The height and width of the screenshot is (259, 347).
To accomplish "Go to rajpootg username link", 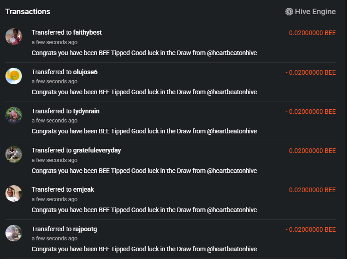I will coord(85,229).
